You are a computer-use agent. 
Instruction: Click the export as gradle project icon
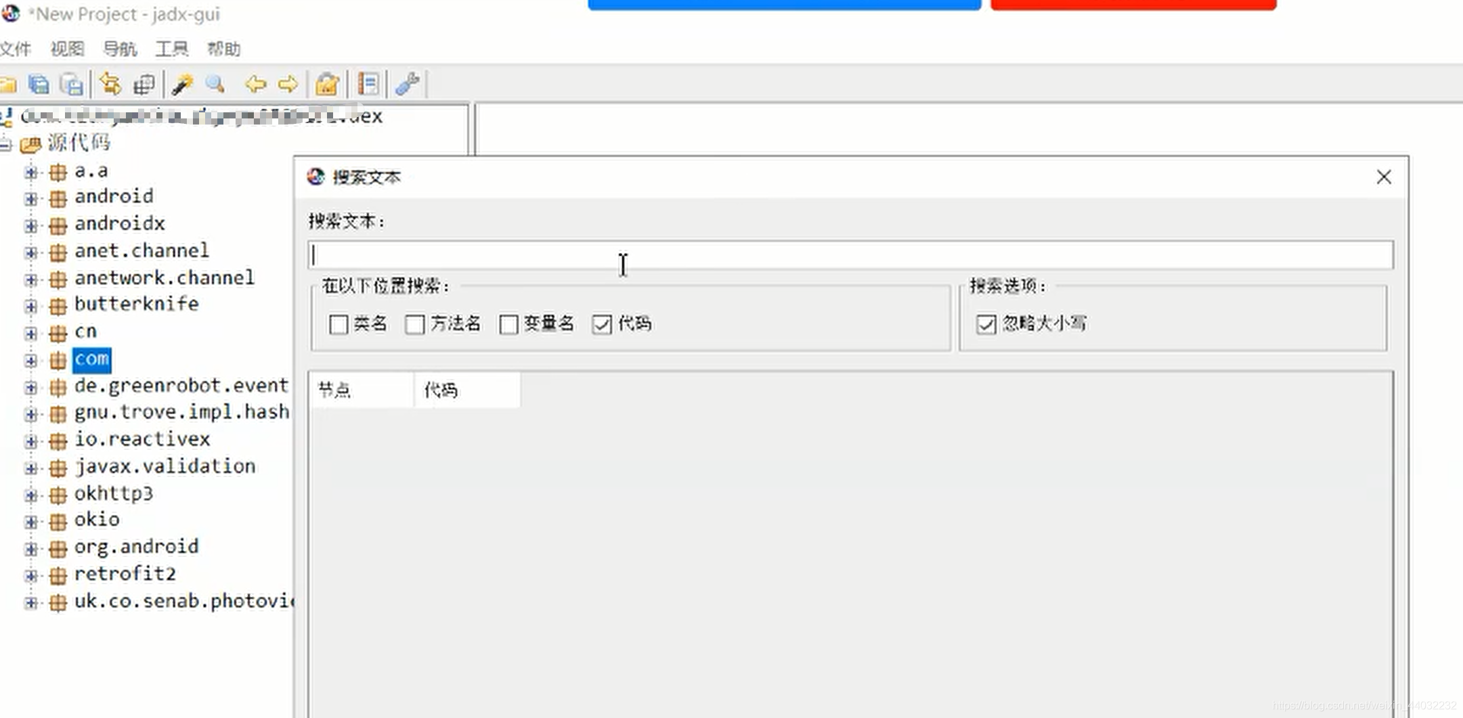click(x=72, y=85)
